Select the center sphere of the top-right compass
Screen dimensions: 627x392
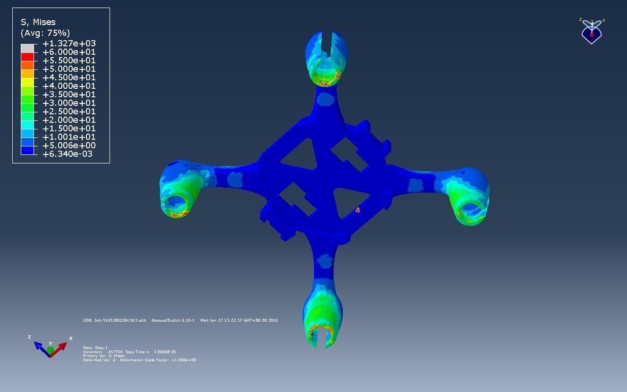coord(593,36)
